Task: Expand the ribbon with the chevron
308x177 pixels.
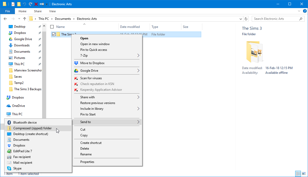Action: pyautogui.click(x=299, y=11)
